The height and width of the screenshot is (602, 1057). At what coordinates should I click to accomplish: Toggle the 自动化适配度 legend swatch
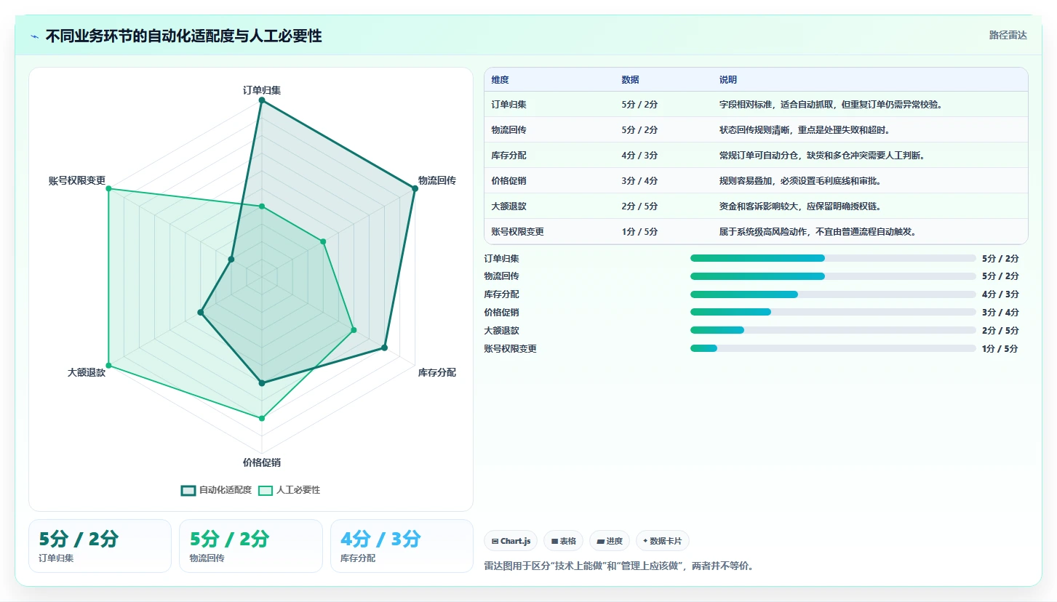(x=188, y=490)
